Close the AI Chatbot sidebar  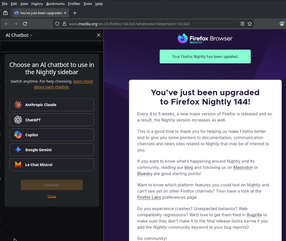(98, 35)
